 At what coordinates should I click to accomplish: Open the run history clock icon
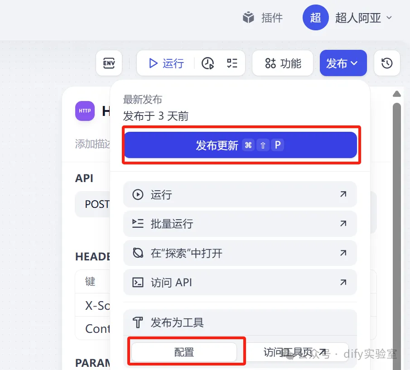(207, 63)
